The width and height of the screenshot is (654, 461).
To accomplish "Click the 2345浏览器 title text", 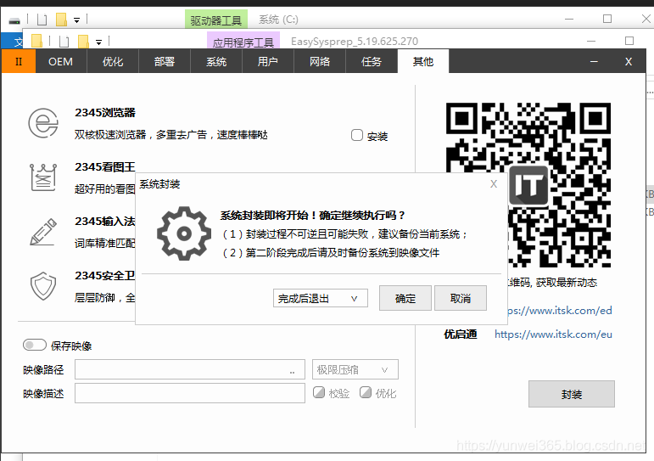I will [105, 113].
